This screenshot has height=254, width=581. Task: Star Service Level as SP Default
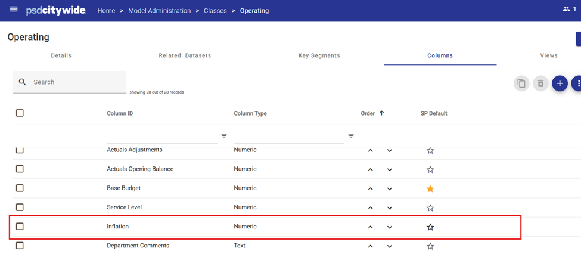[x=430, y=208]
